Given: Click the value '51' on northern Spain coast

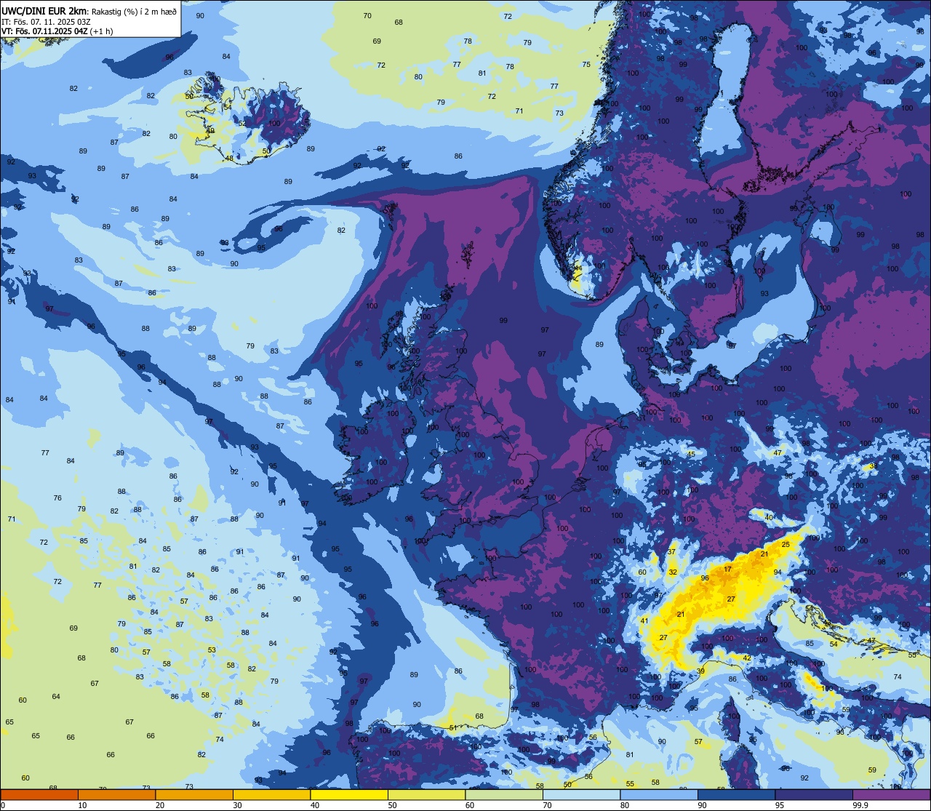Looking at the screenshot, I should pos(453,727).
